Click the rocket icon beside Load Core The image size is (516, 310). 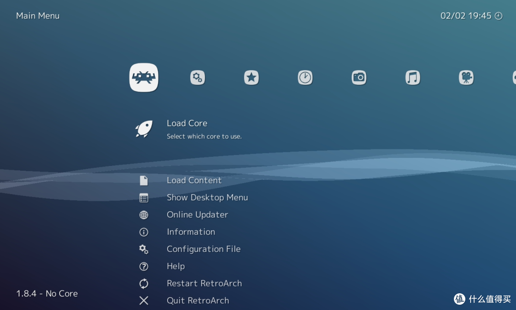coord(144,129)
